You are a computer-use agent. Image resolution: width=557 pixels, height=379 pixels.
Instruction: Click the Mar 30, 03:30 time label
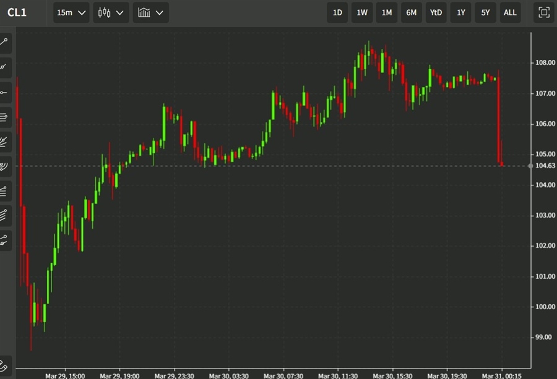coord(229,376)
